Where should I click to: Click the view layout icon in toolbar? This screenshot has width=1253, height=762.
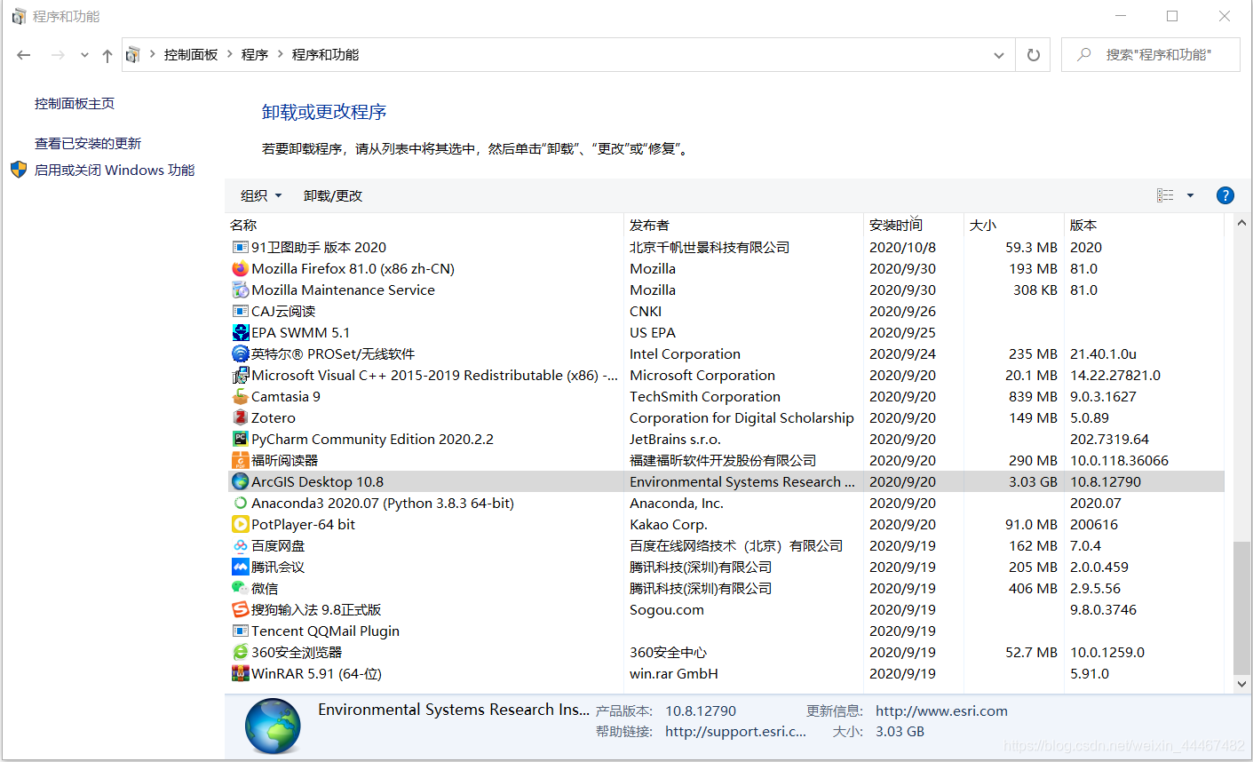(x=1165, y=195)
